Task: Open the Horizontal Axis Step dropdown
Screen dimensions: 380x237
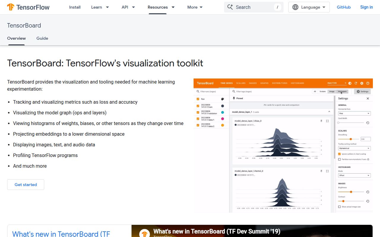Action: coord(354,113)
